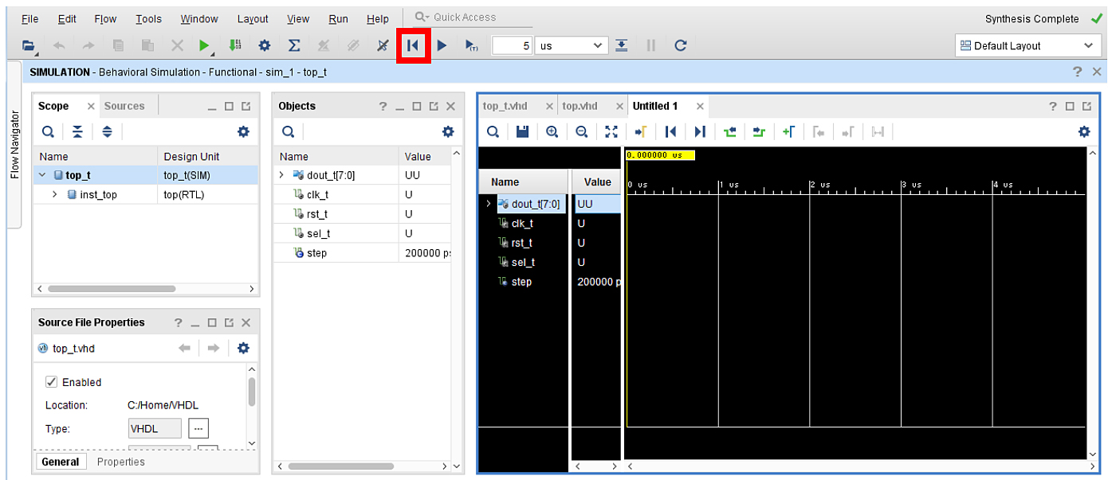This screenshot has height=480, width=1108.
Task: Click Zoom Fit on the waveform toolbar
Action: click(611, 131)
